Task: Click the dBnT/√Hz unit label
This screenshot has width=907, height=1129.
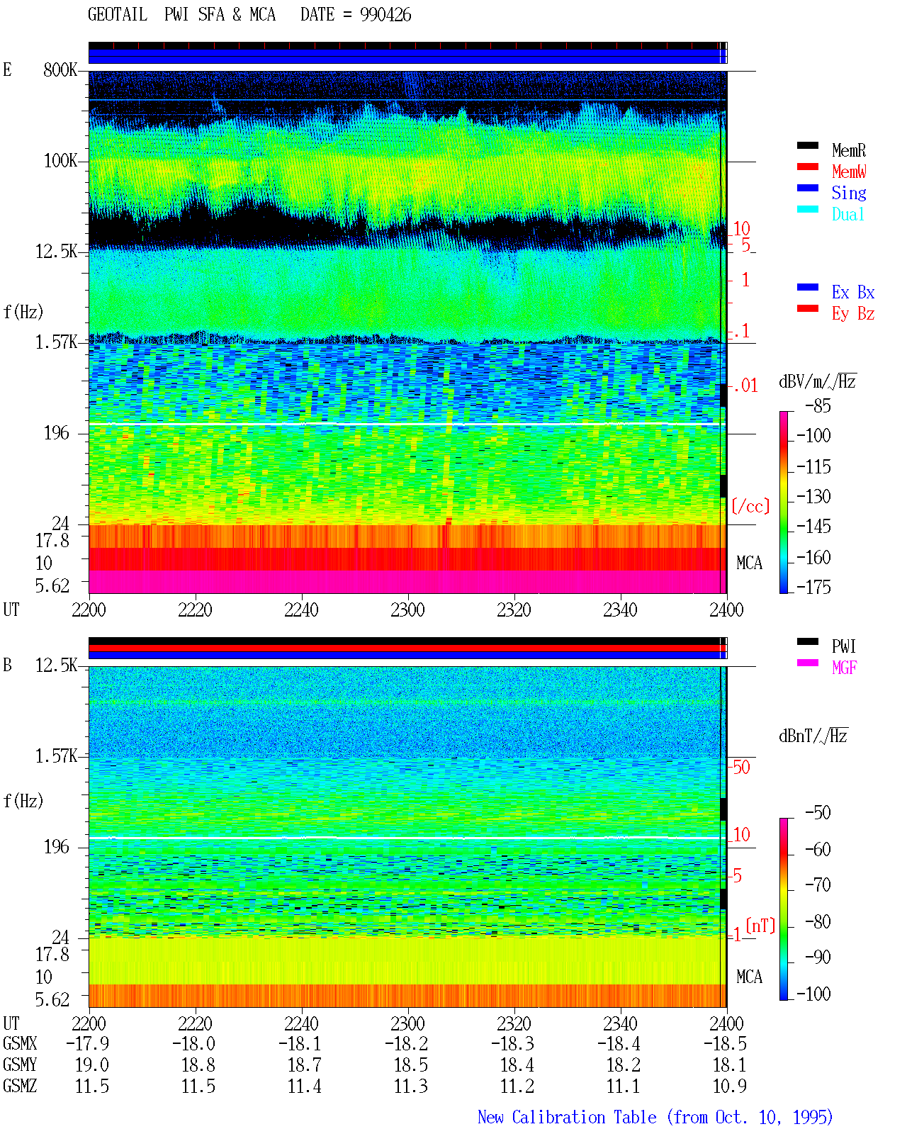Action: point(813,736)
